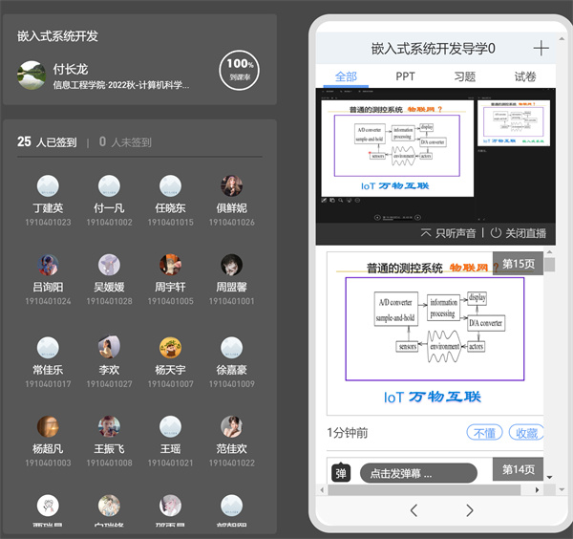Click the power icon to close the livestream
Screen dimensions: 573x539
(496, 232)
